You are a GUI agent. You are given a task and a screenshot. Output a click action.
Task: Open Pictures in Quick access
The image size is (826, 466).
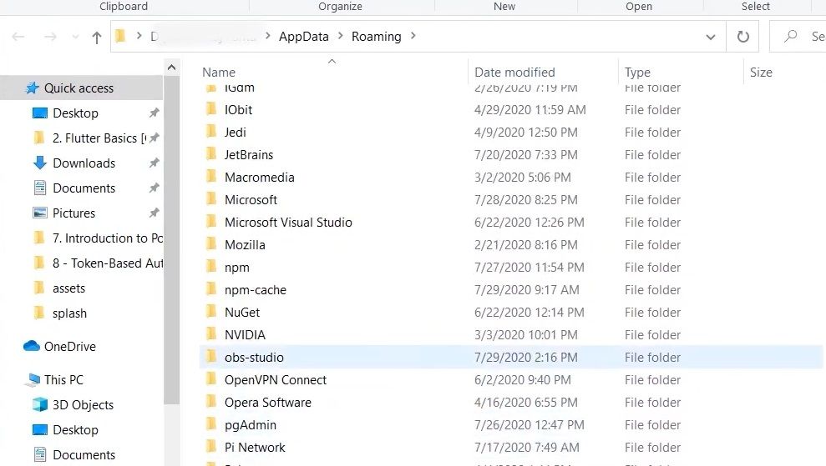pyautogui.click(x=73, y=213)
